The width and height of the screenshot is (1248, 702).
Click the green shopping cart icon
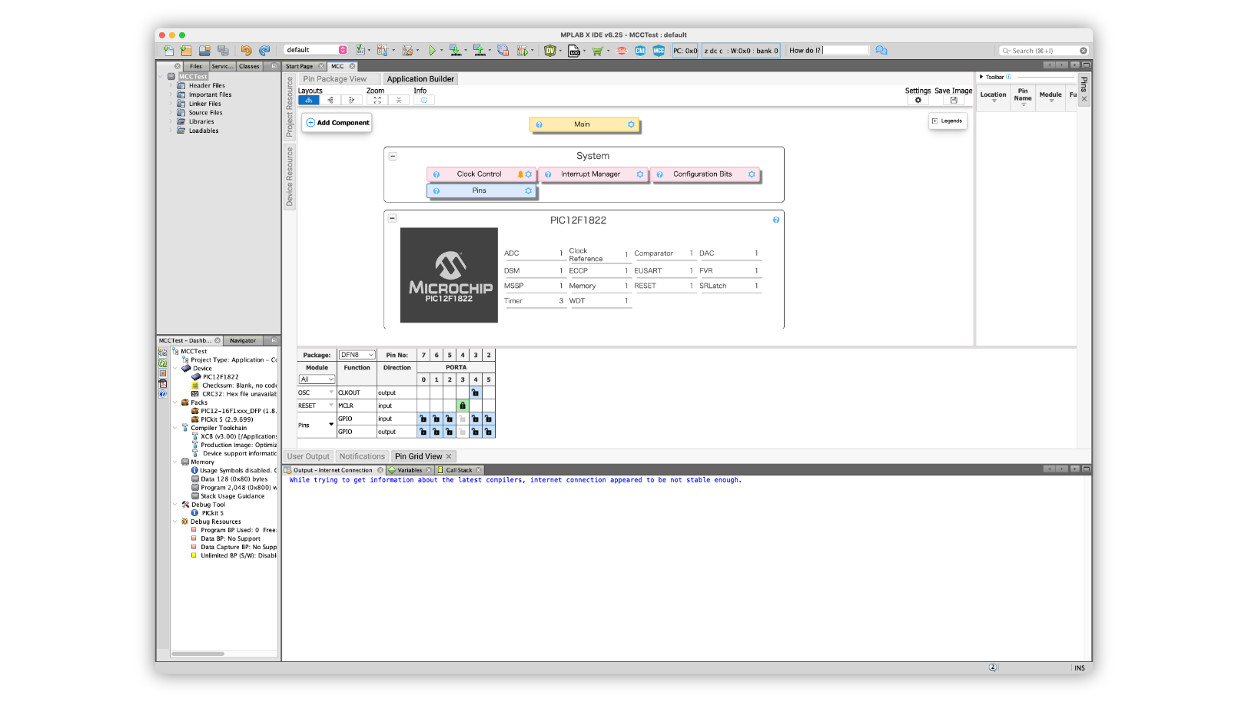point(597,51)
